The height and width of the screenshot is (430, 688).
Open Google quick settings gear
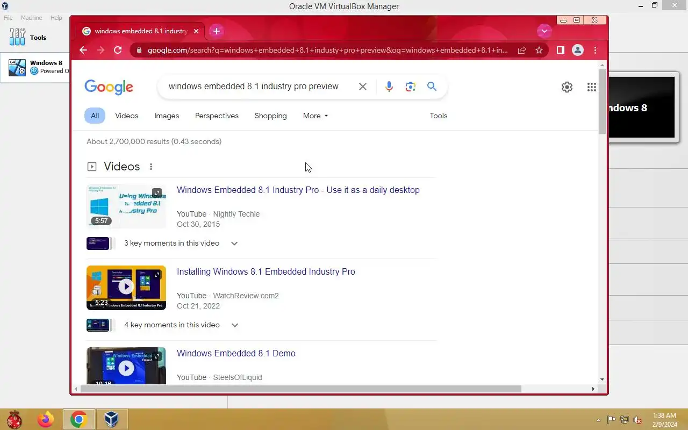pyautogui.click(x=567, y=87)
